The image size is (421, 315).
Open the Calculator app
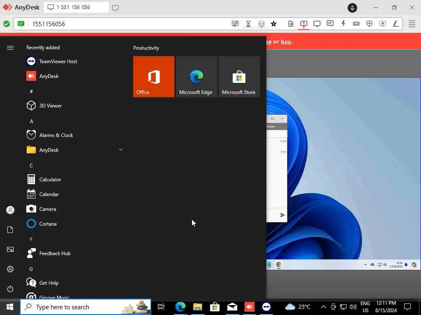click(x=75, y=180)
